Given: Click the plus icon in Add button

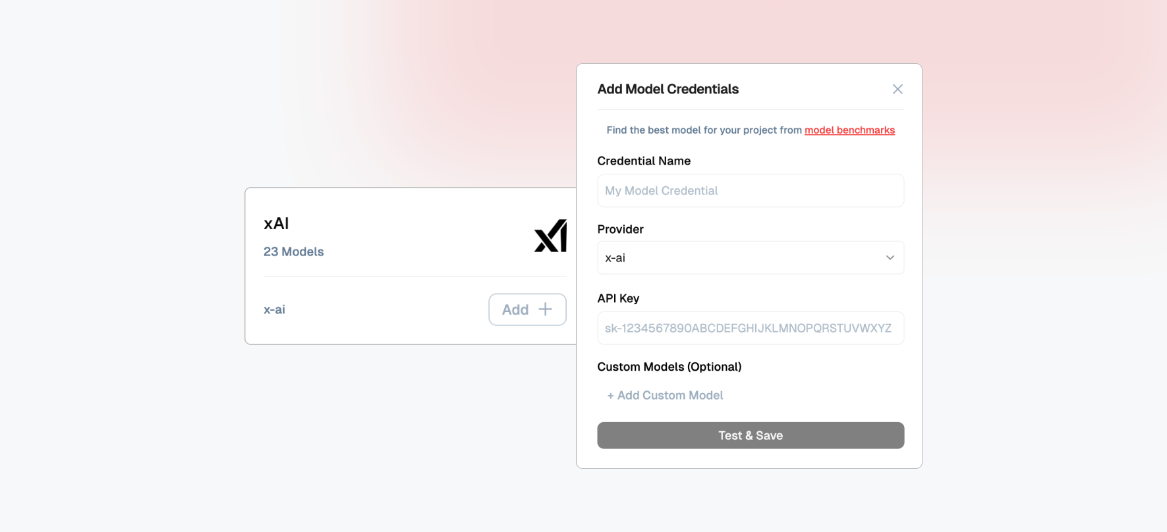Looking at the screenshot, I should [545, 309].
